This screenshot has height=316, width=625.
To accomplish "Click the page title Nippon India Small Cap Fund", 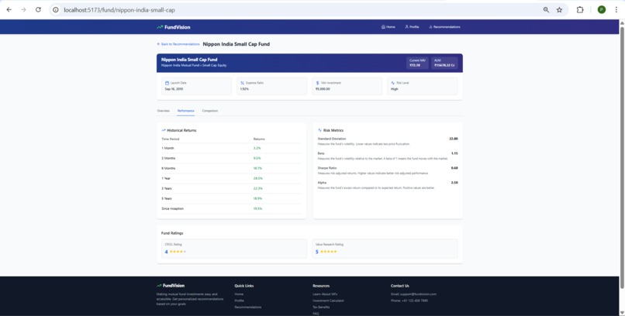I will pos(237,44).
